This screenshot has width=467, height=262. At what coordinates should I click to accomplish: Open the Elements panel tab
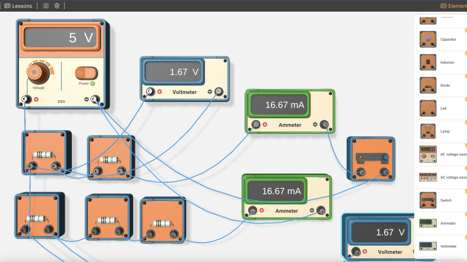coord(454,6)
